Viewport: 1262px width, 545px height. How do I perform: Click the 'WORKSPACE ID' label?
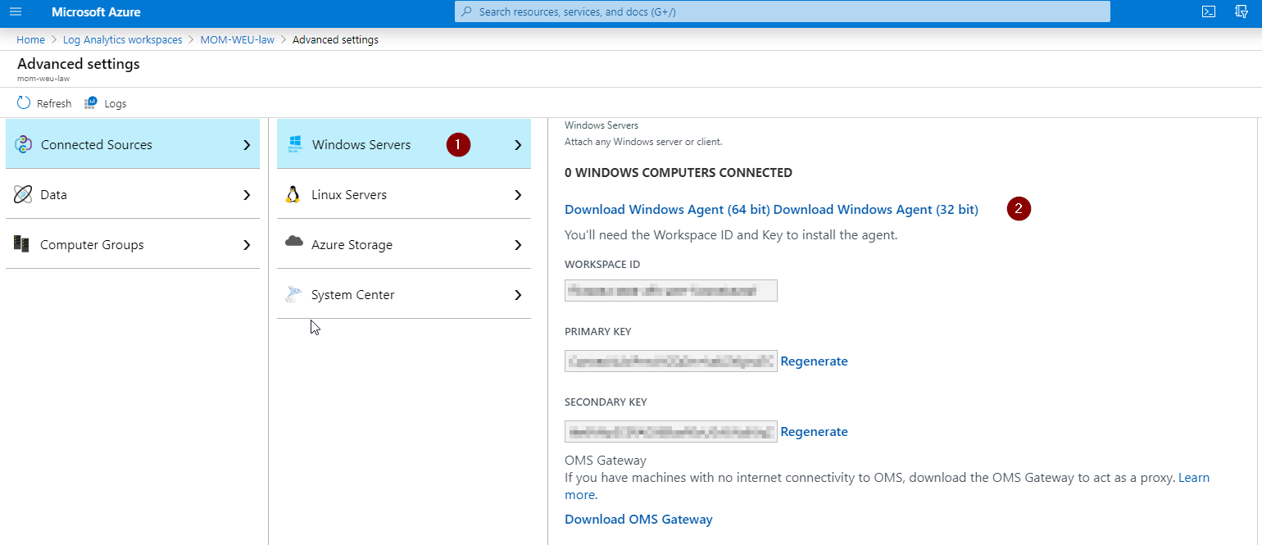pyautogui.click(x=602, y=265)
